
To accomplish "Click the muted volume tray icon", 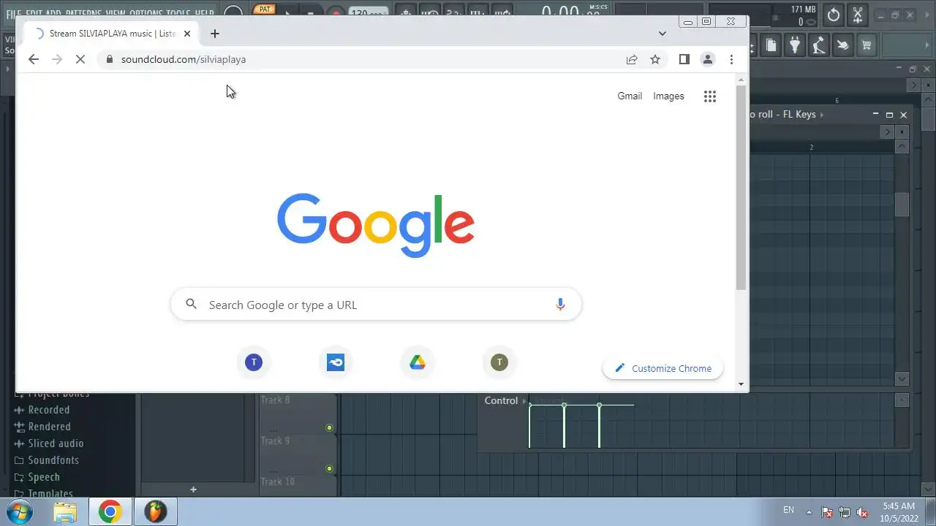I will [x=862, y=512].
